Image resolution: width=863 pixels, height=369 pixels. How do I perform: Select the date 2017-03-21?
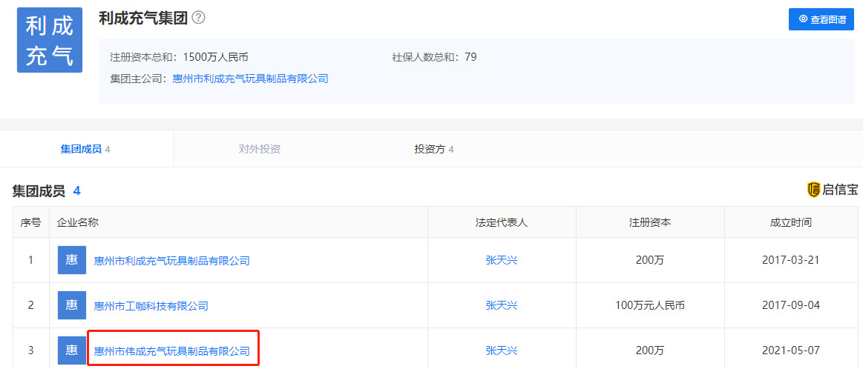(x=791, y=260)
